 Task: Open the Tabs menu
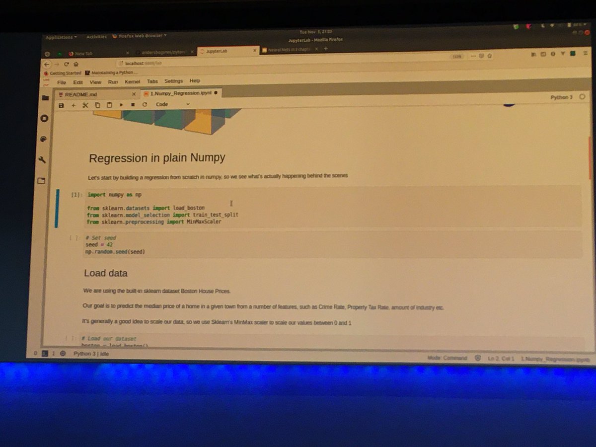(152, 81)
